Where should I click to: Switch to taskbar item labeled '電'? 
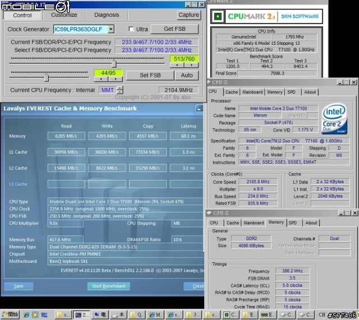pyautogui.click(x=100, y=315)
